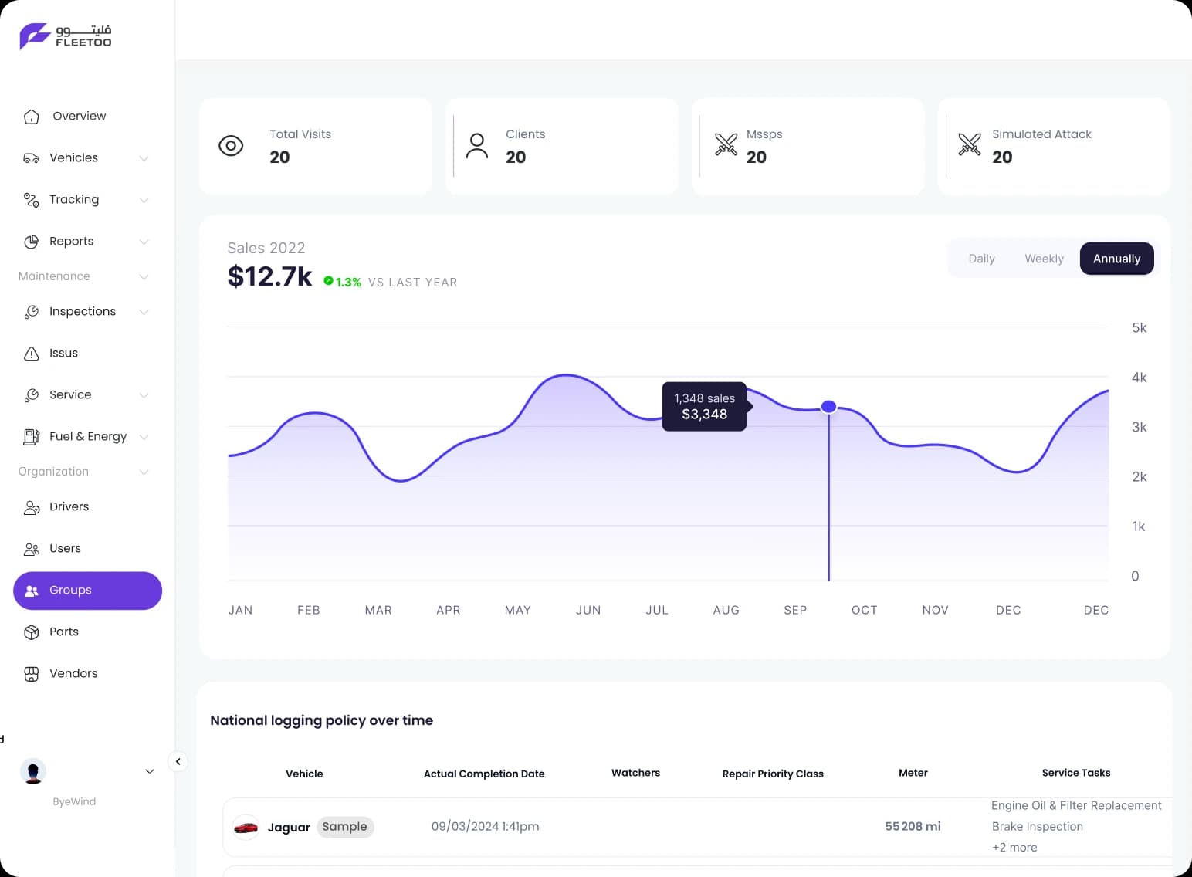Viewport: 1192px width, 877px height.
Task: Switch chart to Weekly view
Action: [1044, 259]
